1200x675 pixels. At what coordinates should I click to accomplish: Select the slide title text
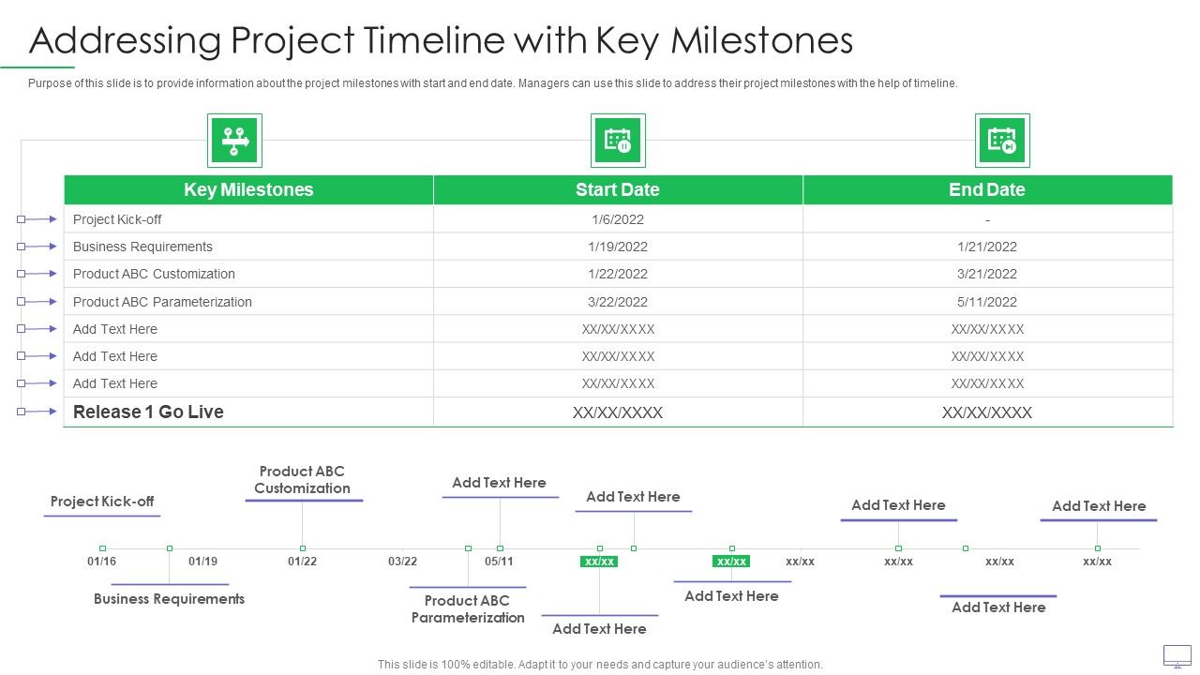pyautogui.click(x=441, y=40)
